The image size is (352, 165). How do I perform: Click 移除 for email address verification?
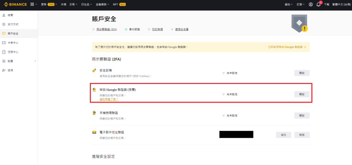pos(302,135)
